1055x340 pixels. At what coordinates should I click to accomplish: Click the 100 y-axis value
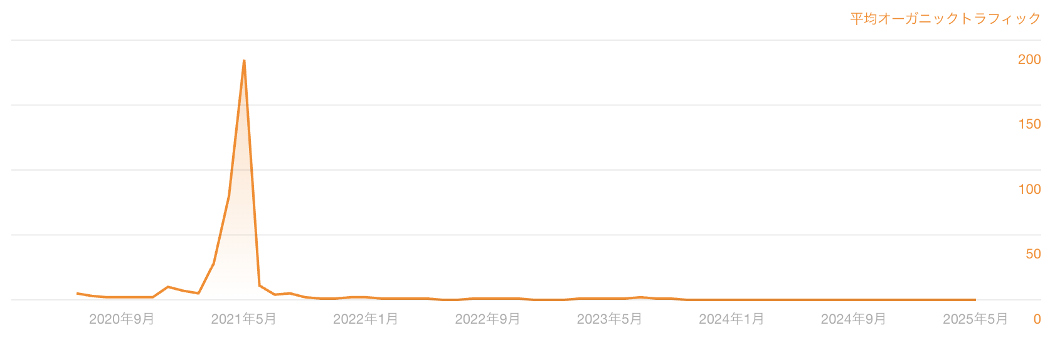tap(1029, 189)
